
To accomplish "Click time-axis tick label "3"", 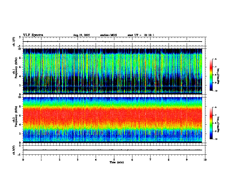I will [78, 160].
